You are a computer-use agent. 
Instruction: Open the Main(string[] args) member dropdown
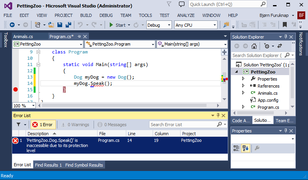pos(192,44)
